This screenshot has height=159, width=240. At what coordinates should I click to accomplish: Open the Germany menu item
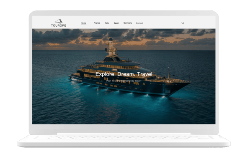tap(128, 23)
